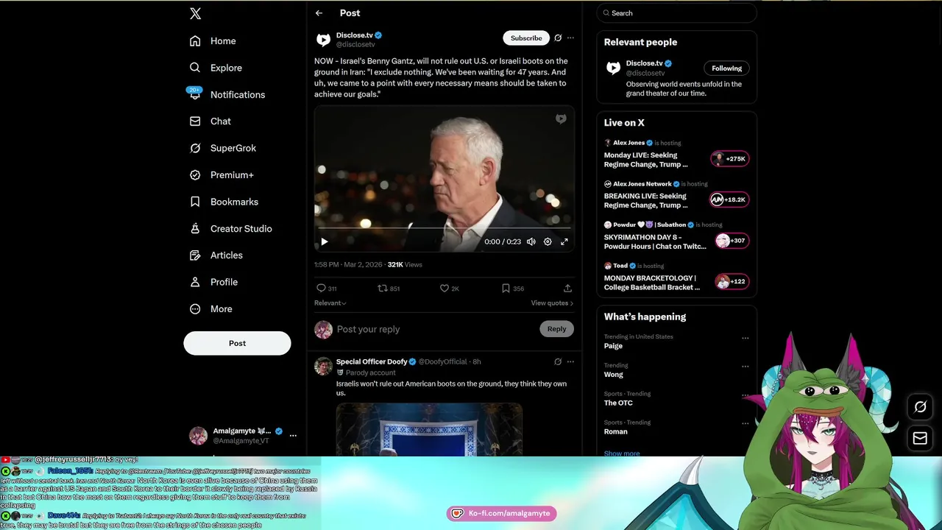
Task: Click the share icon on the post
Action: 567,289
